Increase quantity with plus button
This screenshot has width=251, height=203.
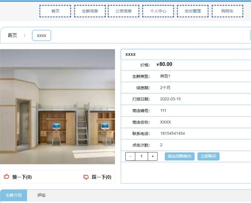pos(153,156)
